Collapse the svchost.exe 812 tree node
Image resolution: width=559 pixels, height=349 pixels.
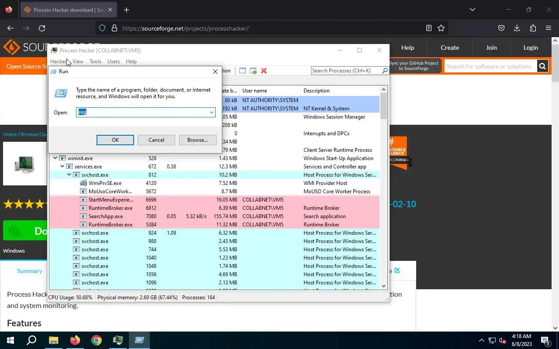(69, 175)
